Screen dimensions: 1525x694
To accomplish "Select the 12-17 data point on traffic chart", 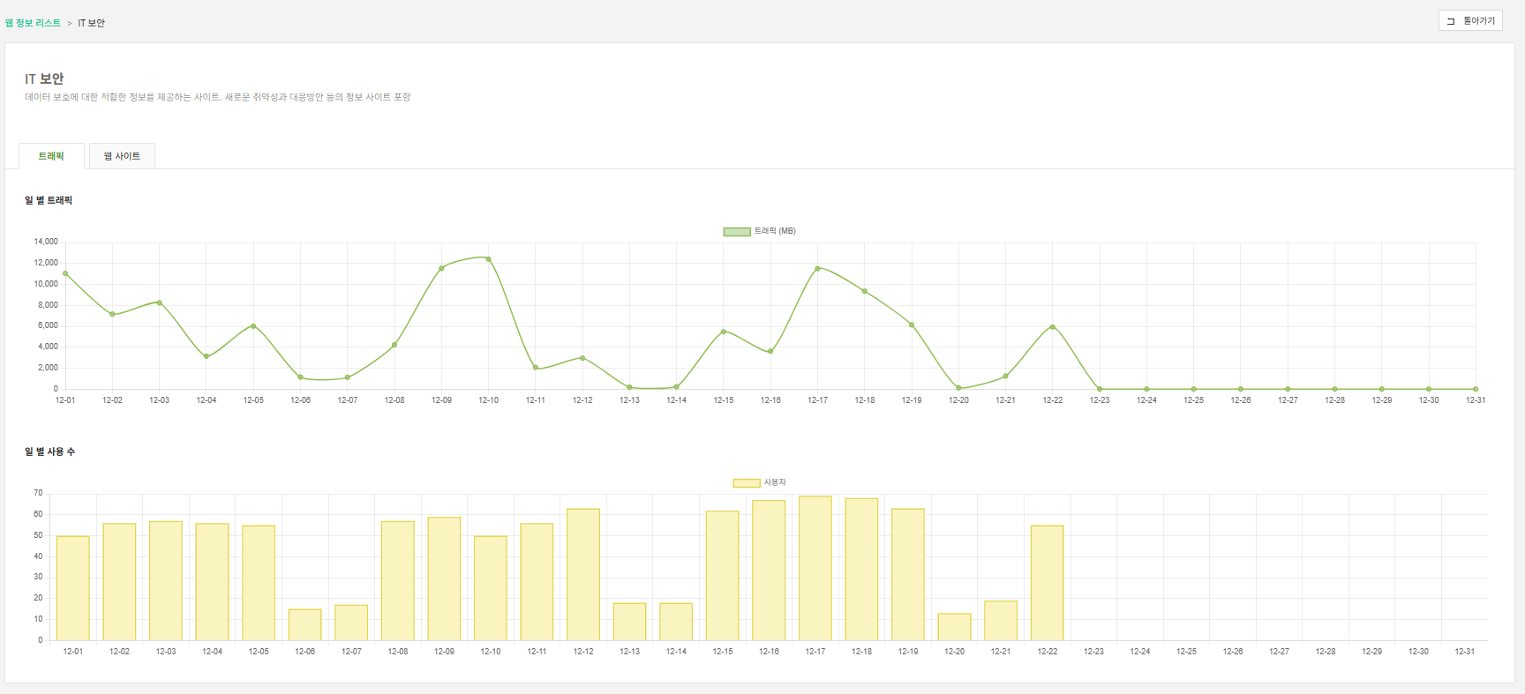I will coord(817,268).
